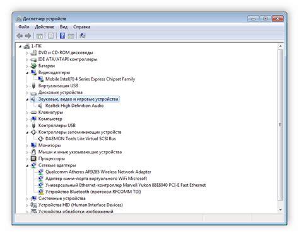
Task: Click the Батареи battery icon
Action: (33, 66)
